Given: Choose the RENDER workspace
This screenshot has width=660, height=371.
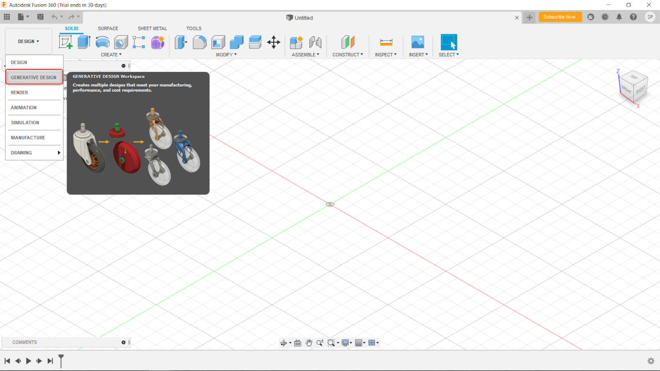Looking at the screenshot, I should [34, 92].
